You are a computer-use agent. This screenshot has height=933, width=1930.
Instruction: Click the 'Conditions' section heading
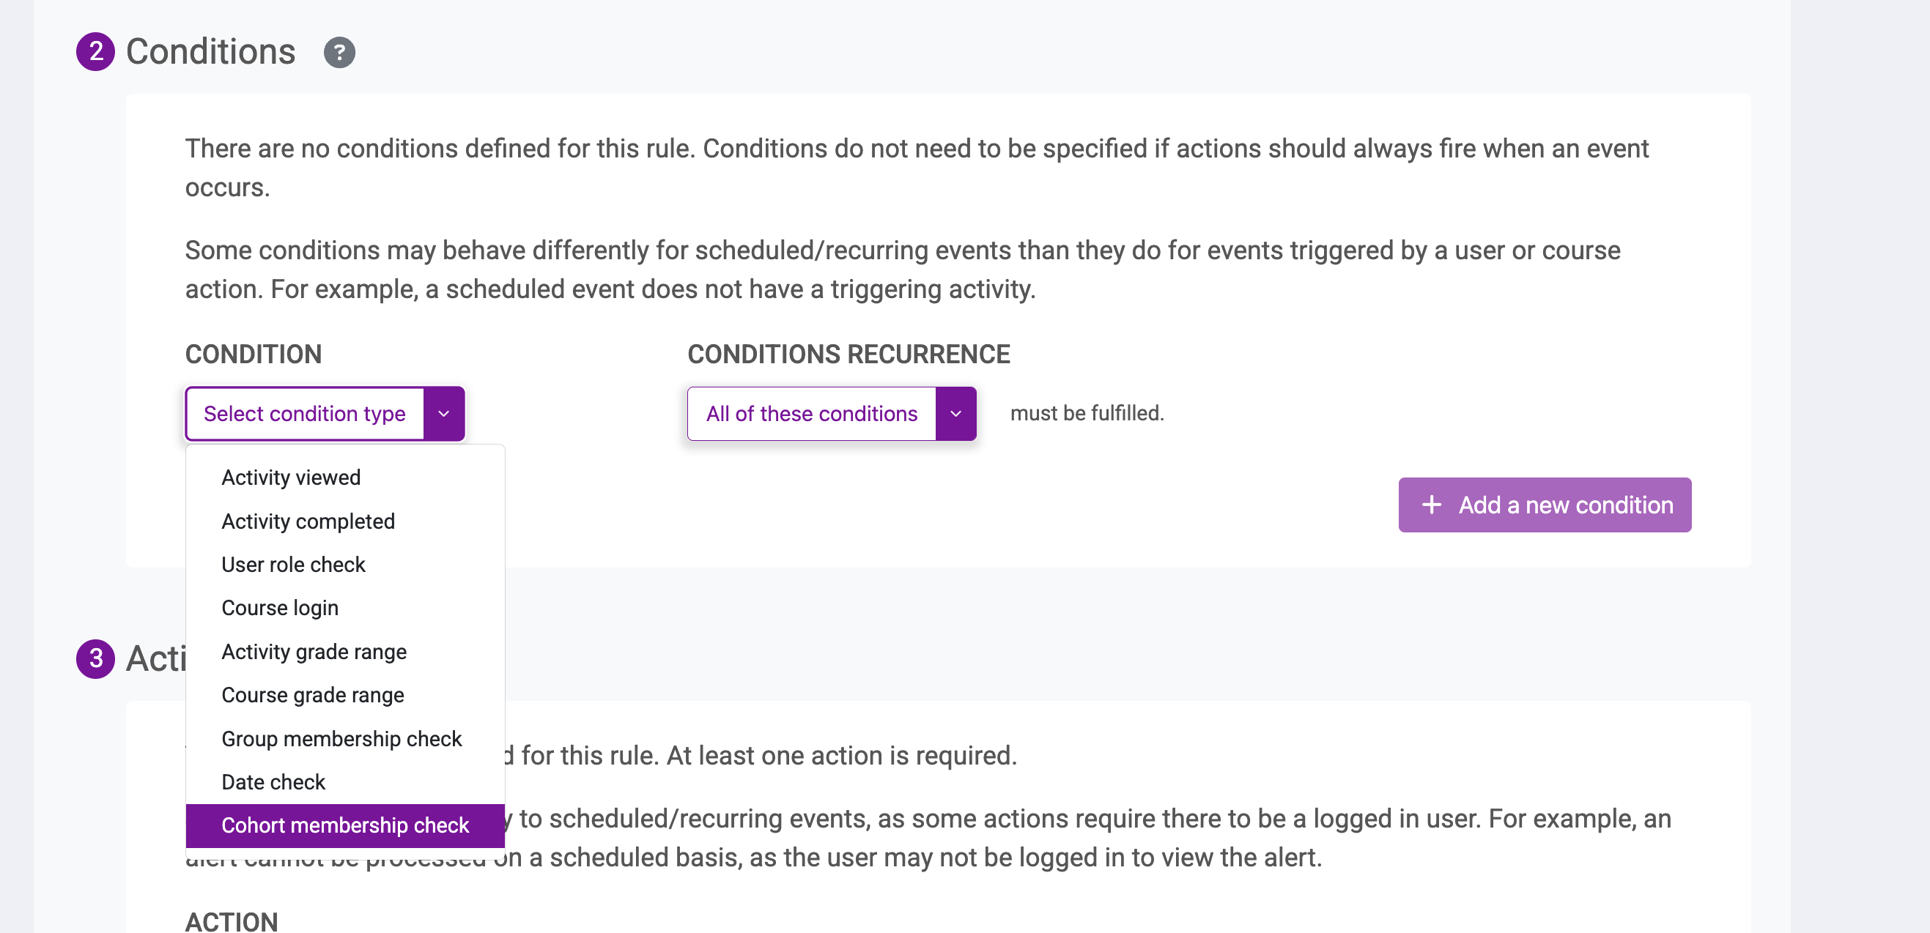[210, 52]
